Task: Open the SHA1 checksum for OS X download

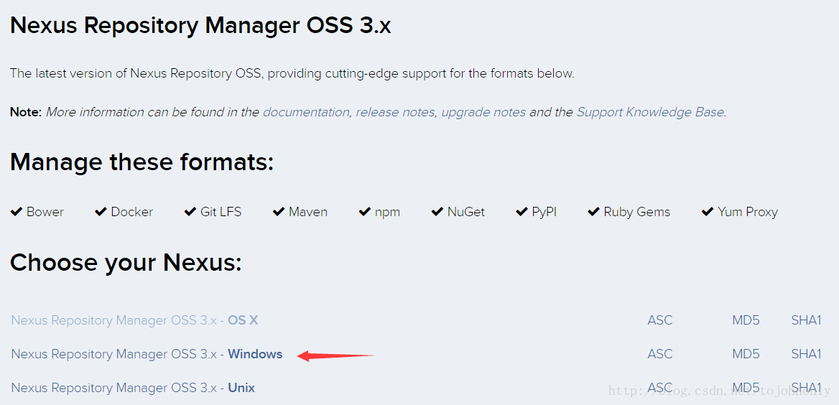Action: [x=807, y=320]
